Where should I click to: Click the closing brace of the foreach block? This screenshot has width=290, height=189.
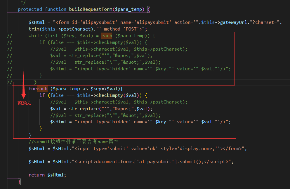coord(30,135)
